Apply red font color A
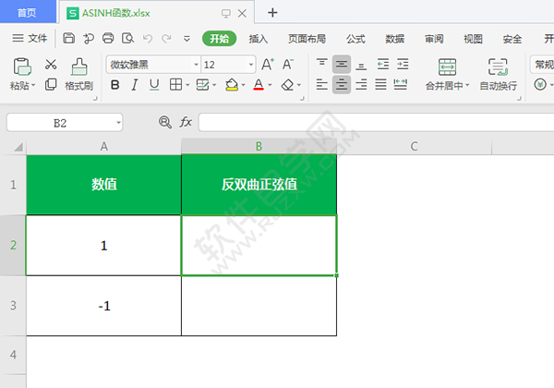 [259, 85]
